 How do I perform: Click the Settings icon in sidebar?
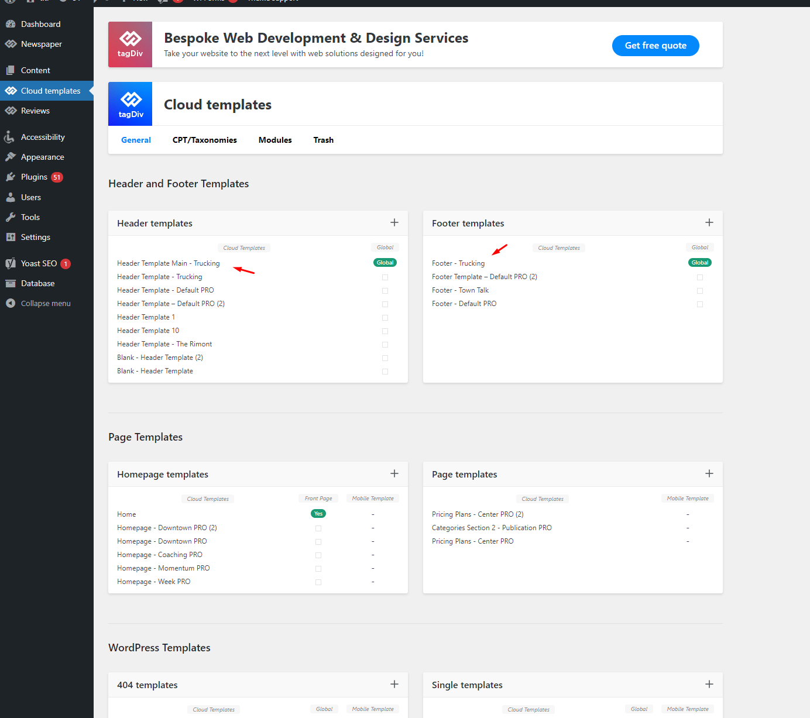tap(11, 237)
